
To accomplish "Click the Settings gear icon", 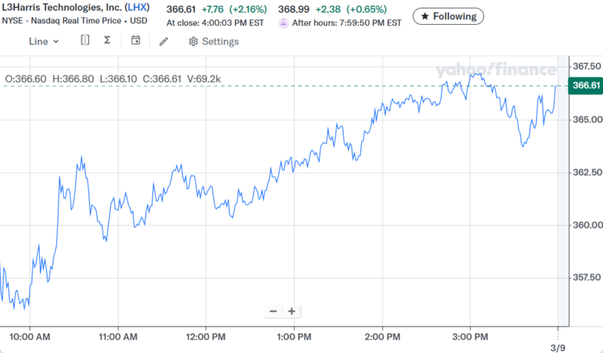I will point(194,41).
